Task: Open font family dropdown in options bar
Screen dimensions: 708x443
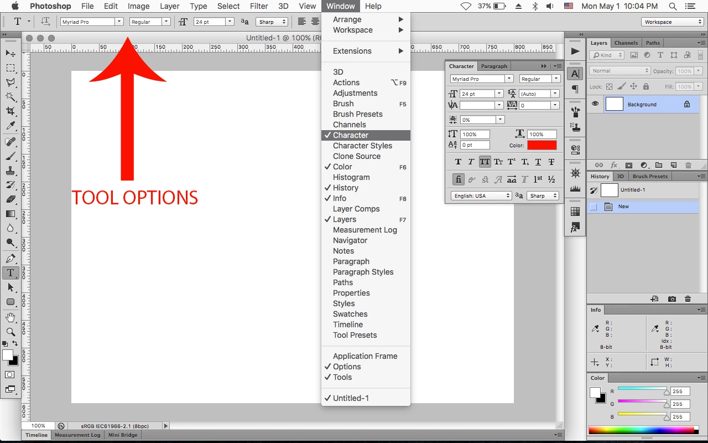Action: point(119,22)
